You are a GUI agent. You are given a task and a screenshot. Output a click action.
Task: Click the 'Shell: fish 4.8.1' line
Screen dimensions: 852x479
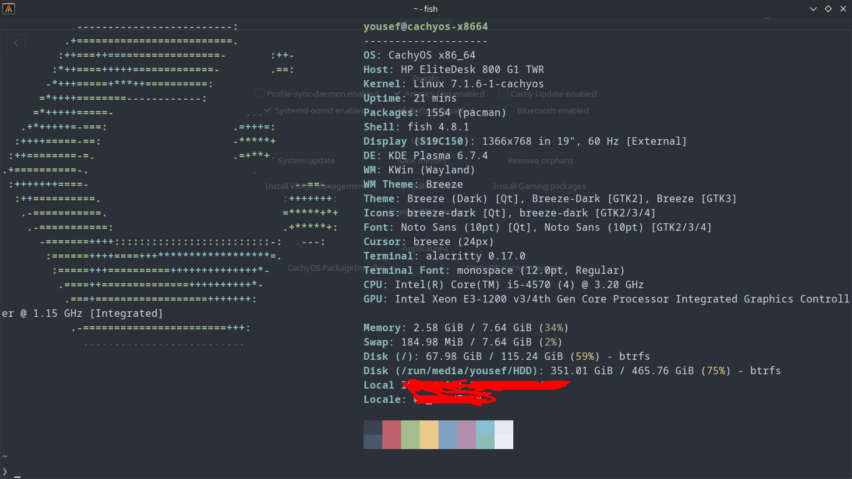[x=416, y=127]
